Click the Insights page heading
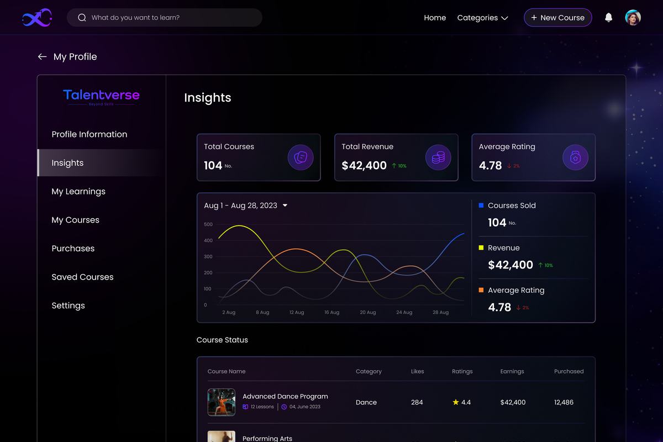The width and height of the screenshot is (663, 442). click(208, 98)
